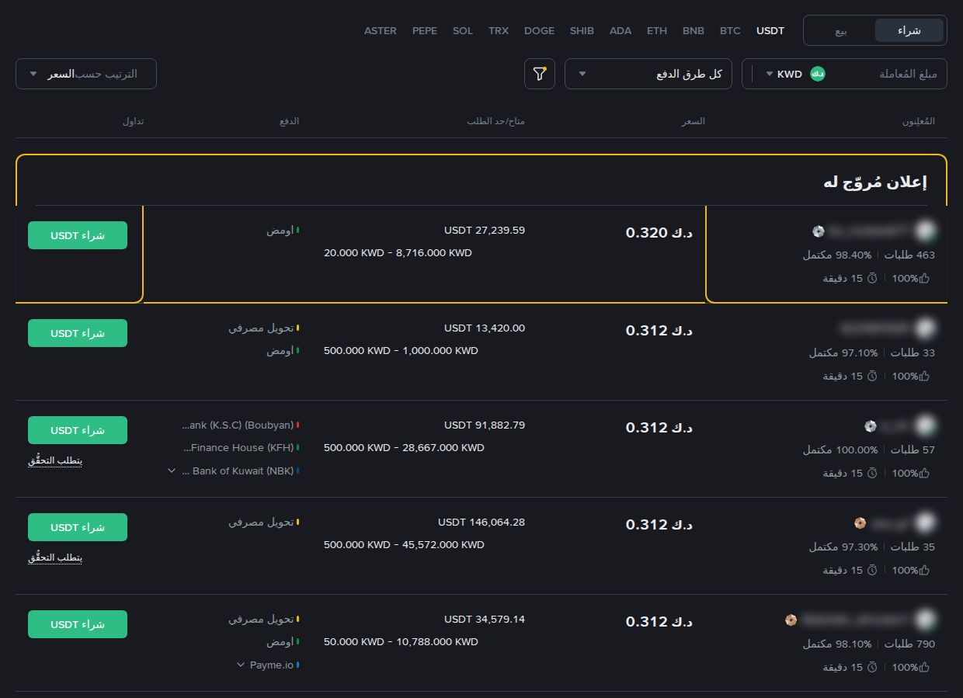Click the '500.000 KWD - 28,667.000 KWD' limit
This screenshot has height=698, width=963.
pyautogui.click(x=404, y=448)
